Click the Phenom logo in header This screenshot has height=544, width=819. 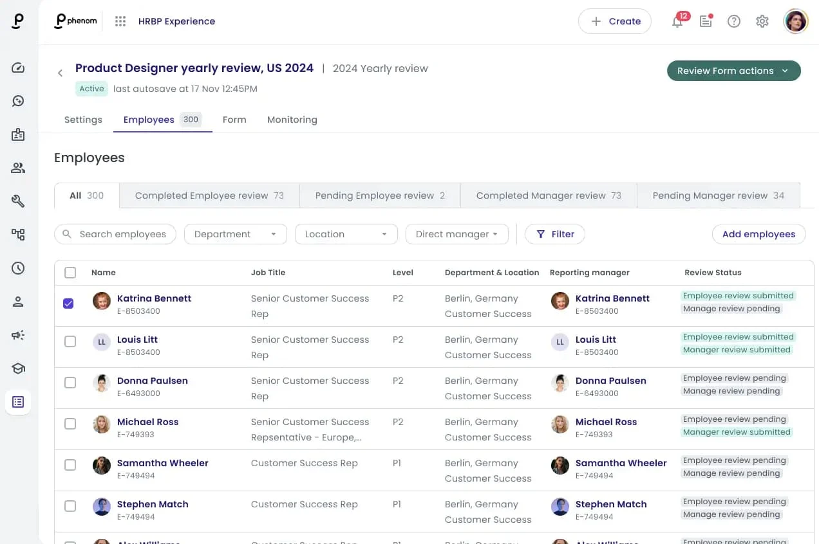click(x=76, y=21)
